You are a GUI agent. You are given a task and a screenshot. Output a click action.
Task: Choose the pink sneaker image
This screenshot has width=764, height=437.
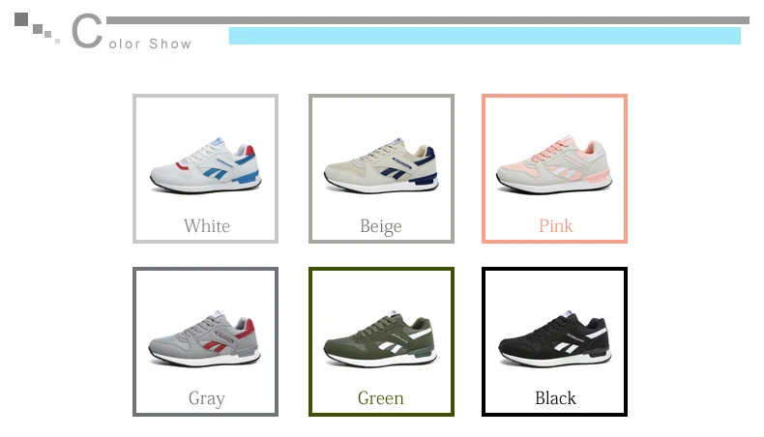click(x=554, y=164)
